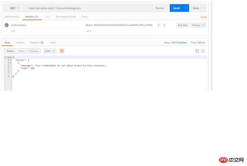
Task: Open the JSON format dropdown
Action: coord(50,51)
